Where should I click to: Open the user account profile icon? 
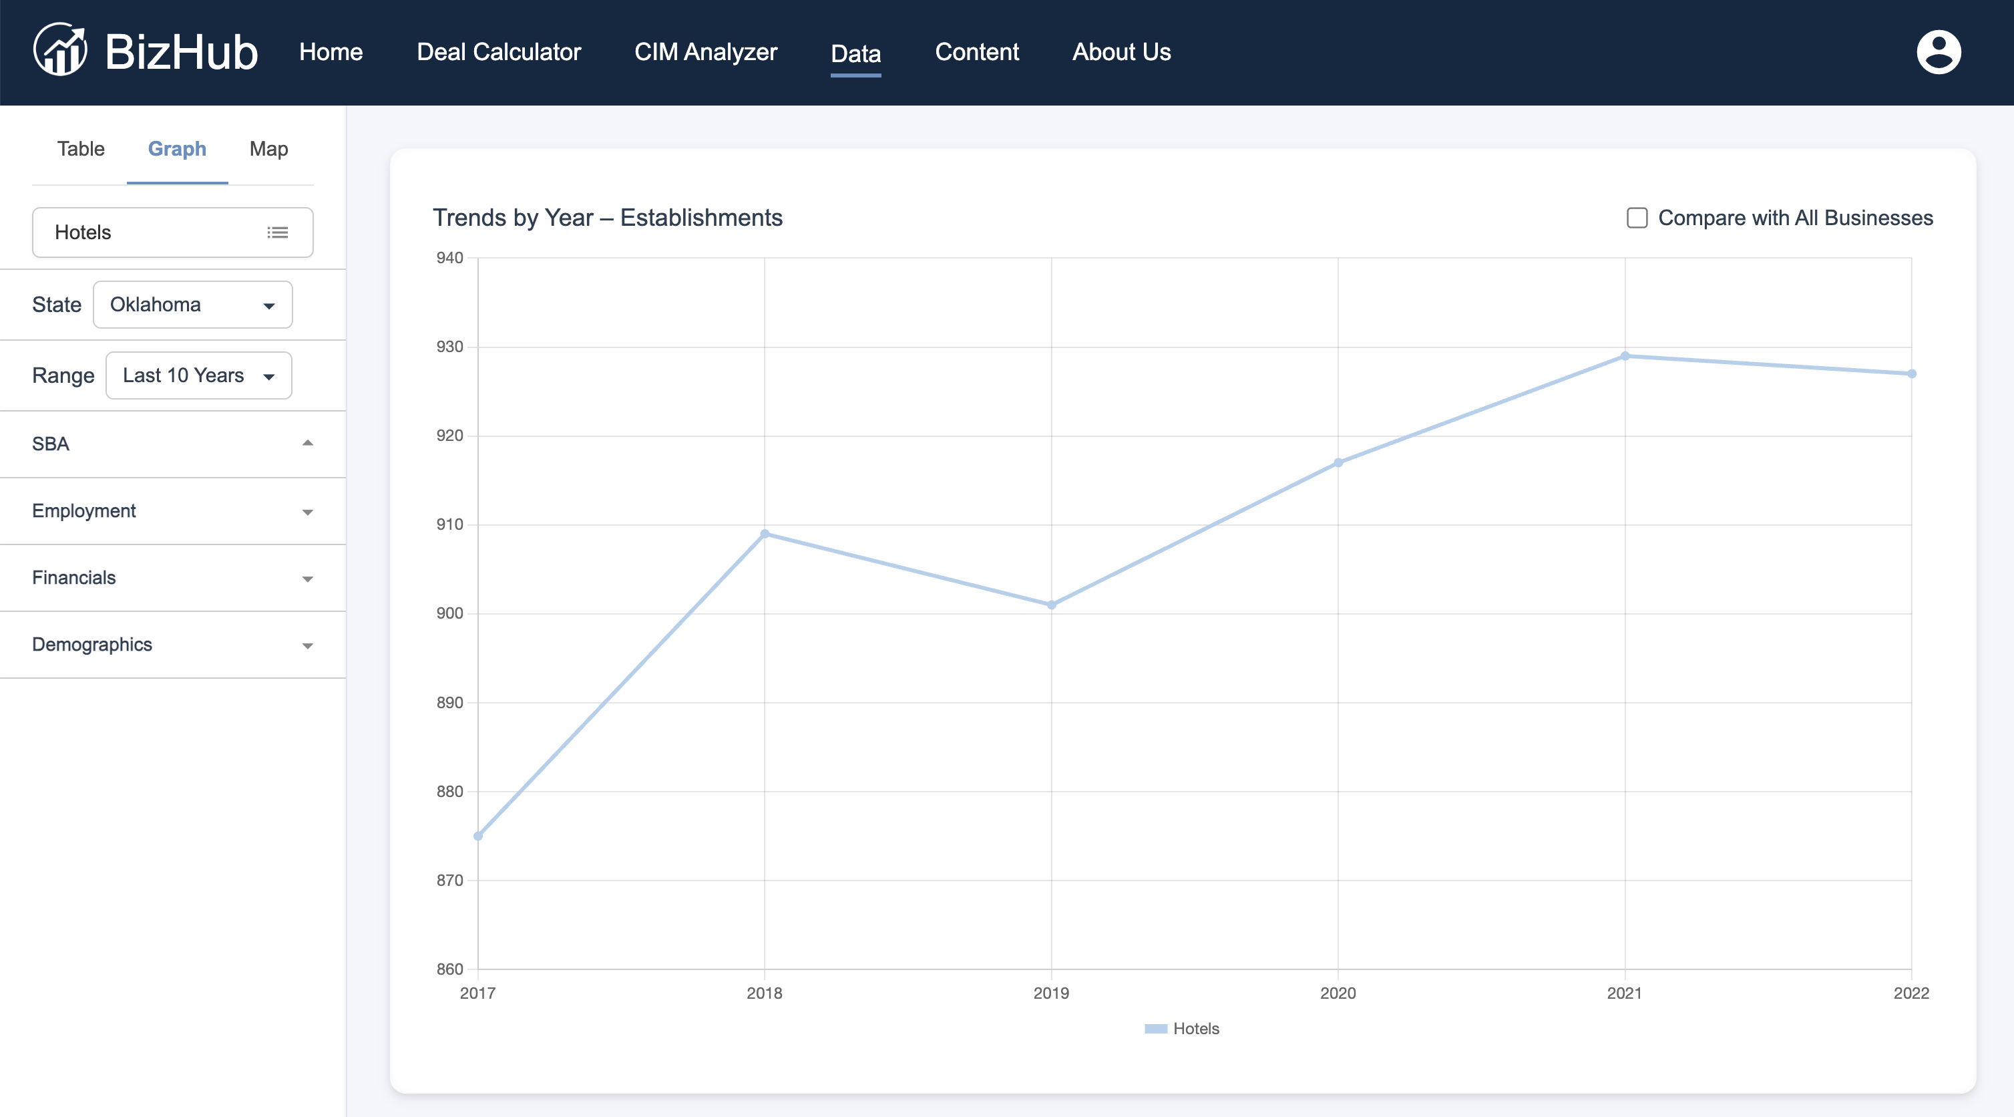(x=1938, y=51)
